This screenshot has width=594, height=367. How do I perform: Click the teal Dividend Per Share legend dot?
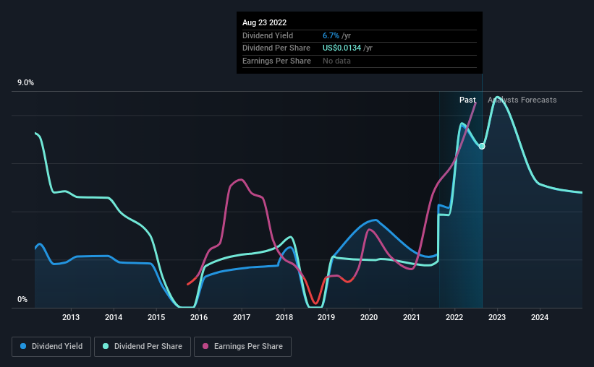(x=106, y=346)
